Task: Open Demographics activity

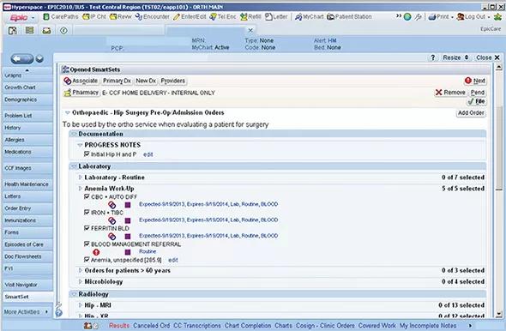Action: click(x=27, y=99)
